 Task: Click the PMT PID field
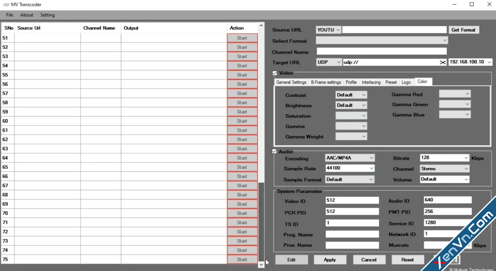pyautogui.click(x=448, y=211)
